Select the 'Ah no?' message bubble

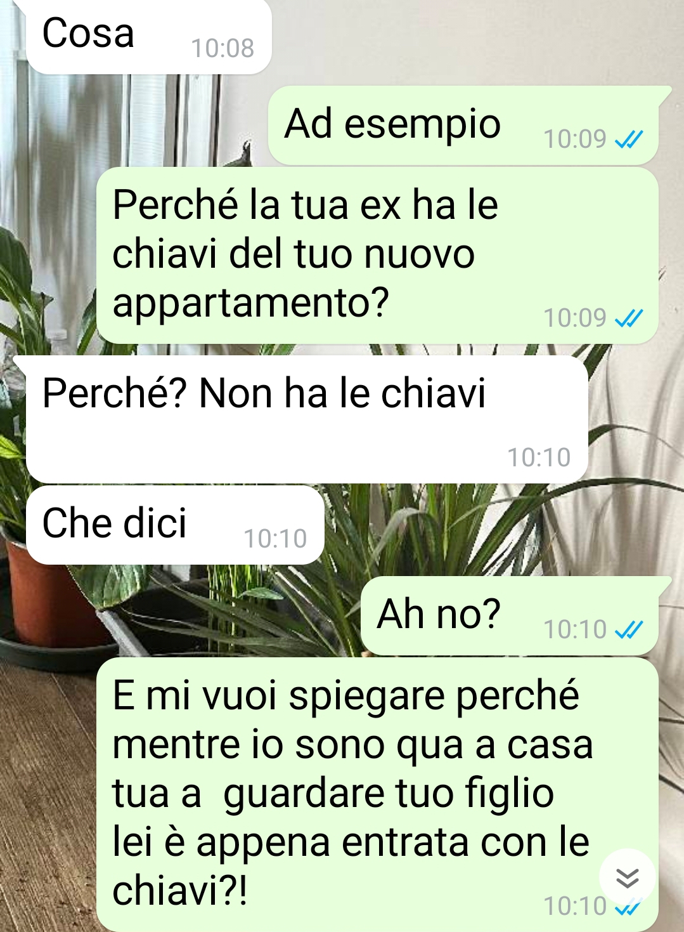coord(510,615)
